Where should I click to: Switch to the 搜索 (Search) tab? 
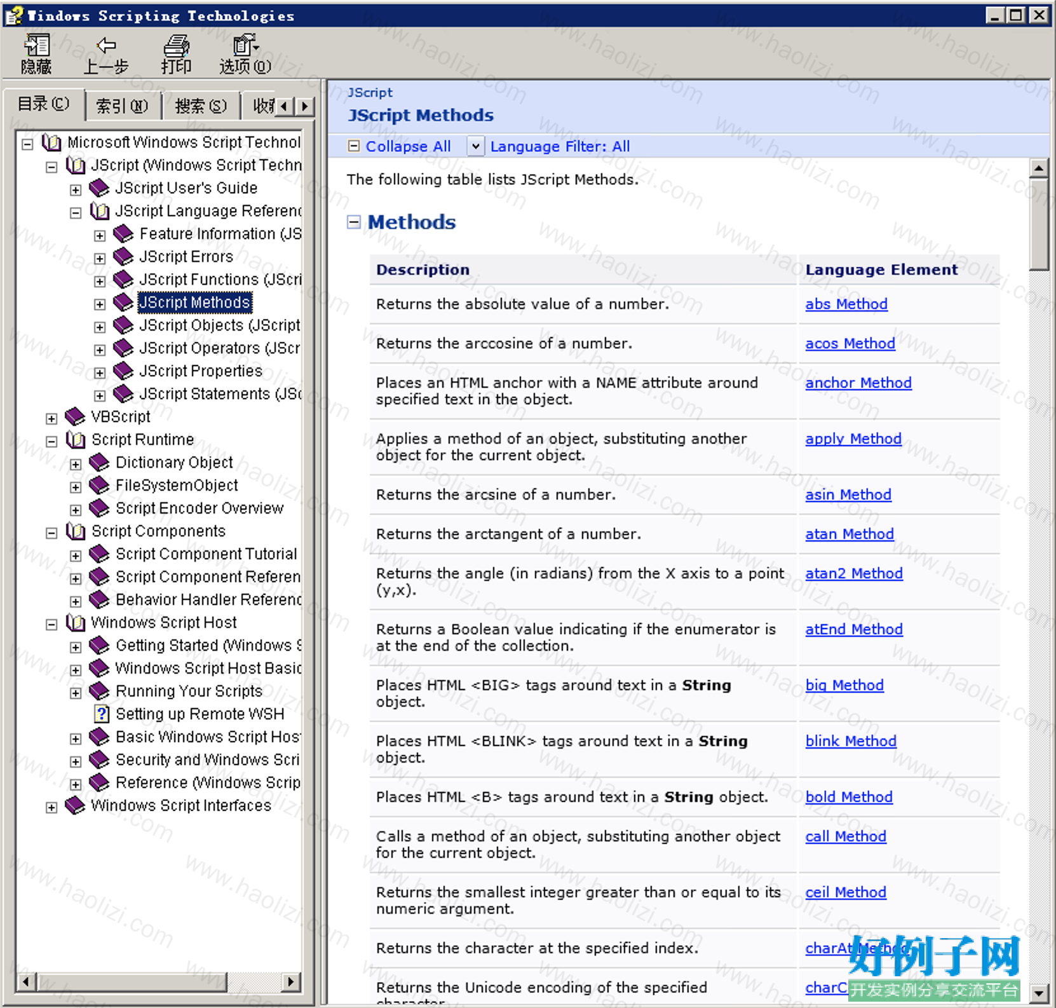[201, 106]
